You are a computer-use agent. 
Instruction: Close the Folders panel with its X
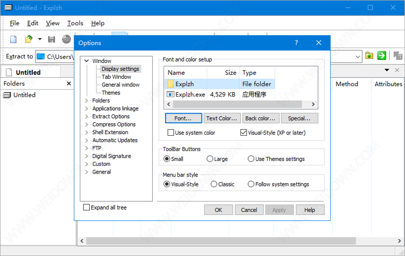pyautogui.click(x=69, y=83)
